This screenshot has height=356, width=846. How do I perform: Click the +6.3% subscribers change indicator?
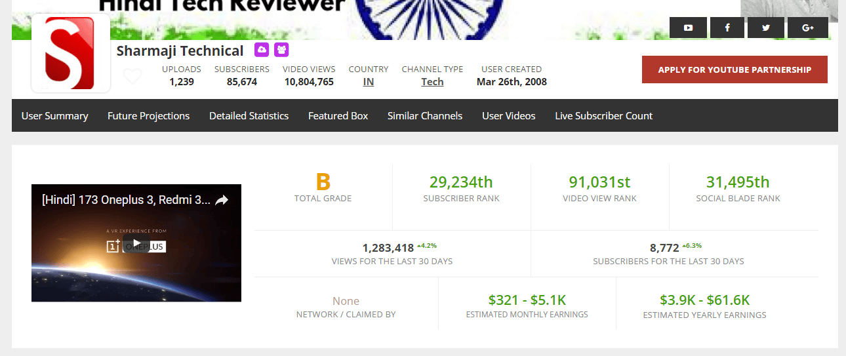tap(692, 246)
